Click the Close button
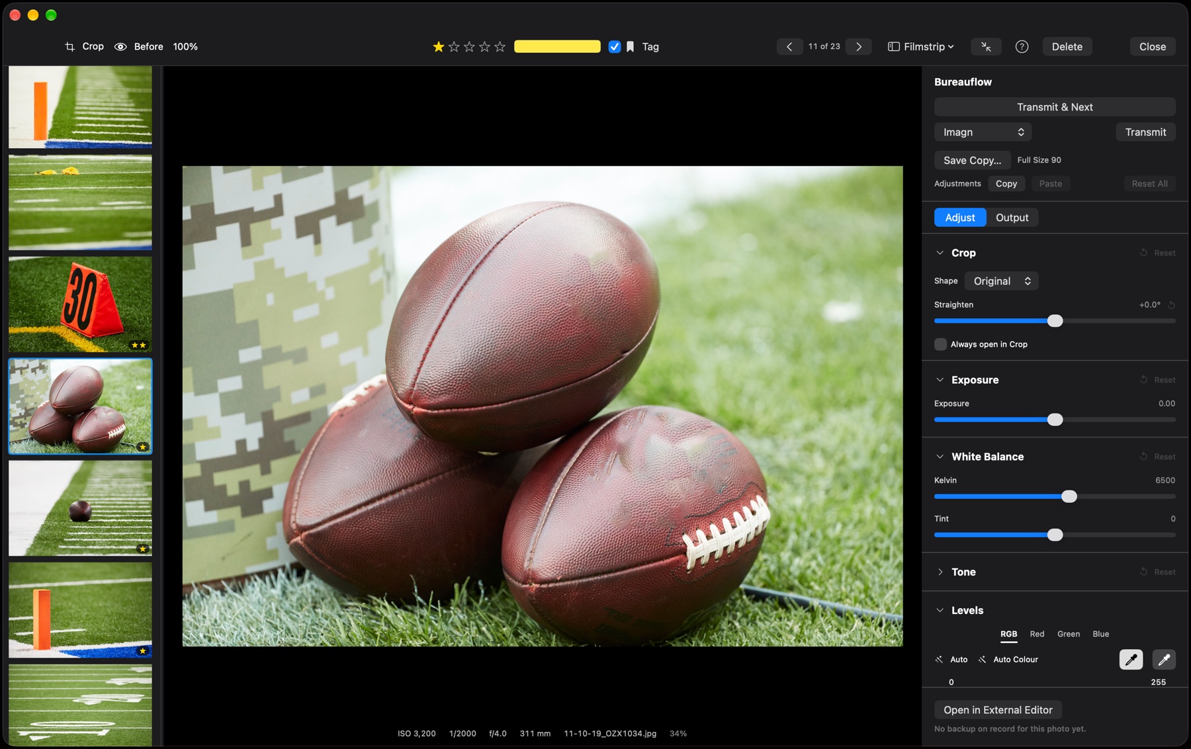Viewport: 1191px width, 749px height. [x=1153, y=46]
